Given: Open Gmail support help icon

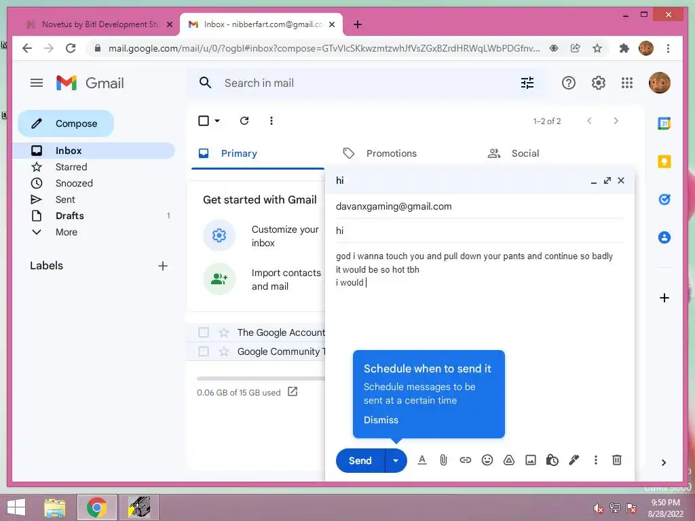Looking at the screenshot, I should coord(568,83).
